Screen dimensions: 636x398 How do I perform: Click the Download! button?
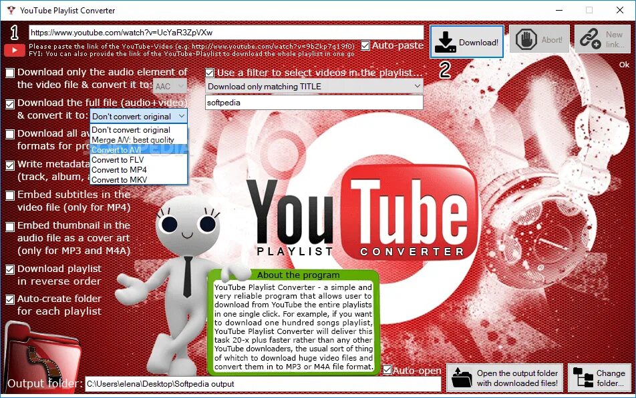point(466,42)
